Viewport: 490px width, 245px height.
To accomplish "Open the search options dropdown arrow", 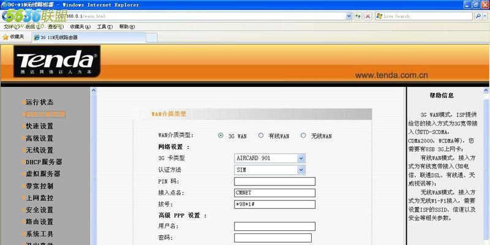I will coord(484,17).
